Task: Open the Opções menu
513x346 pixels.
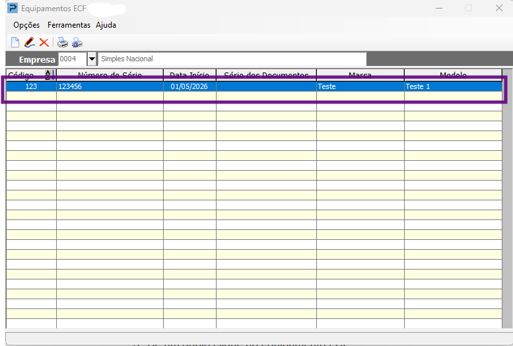Action: (26, 25)
